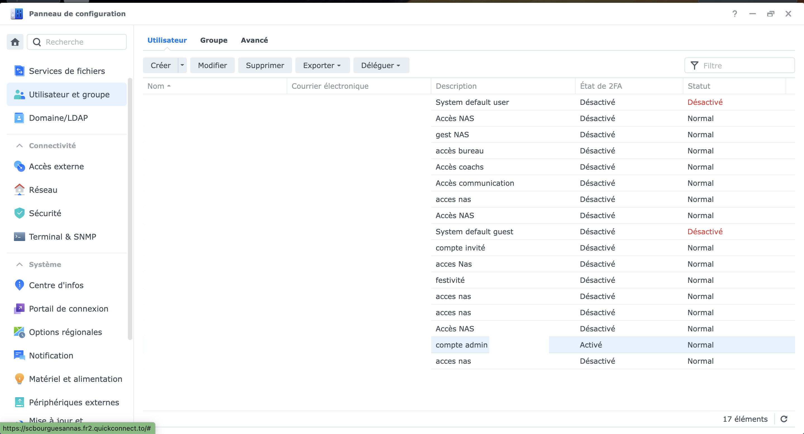Collapse the Connectivité section
This screenshot has width=804, height=434.
(19, 146)
